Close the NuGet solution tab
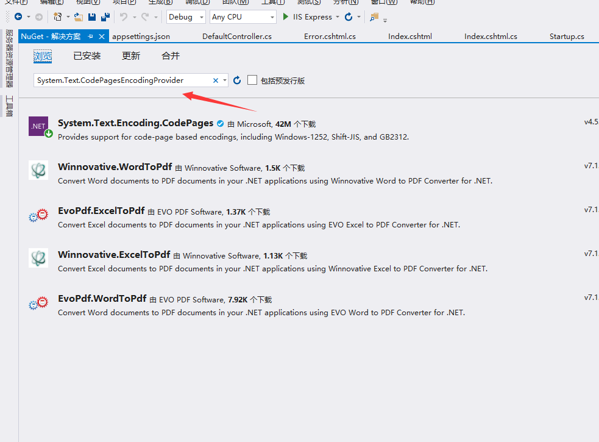 102,37
